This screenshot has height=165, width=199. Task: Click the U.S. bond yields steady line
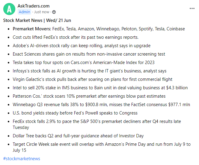tap(75, 113)
